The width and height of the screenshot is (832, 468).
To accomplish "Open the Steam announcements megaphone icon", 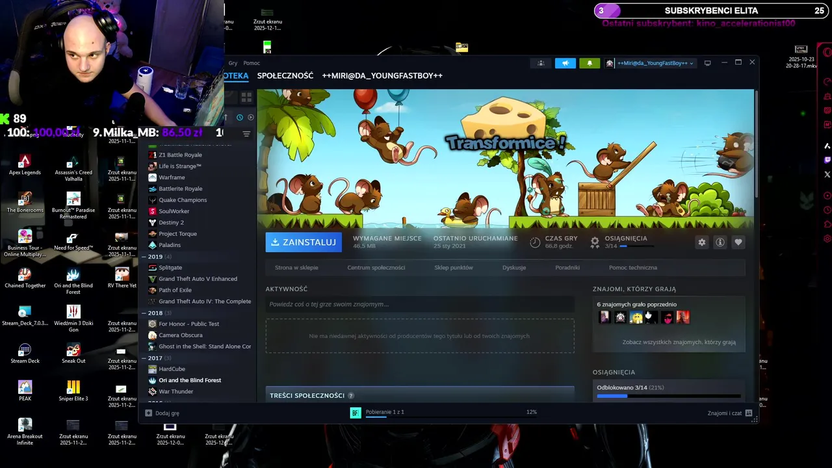I will (565, 63).
